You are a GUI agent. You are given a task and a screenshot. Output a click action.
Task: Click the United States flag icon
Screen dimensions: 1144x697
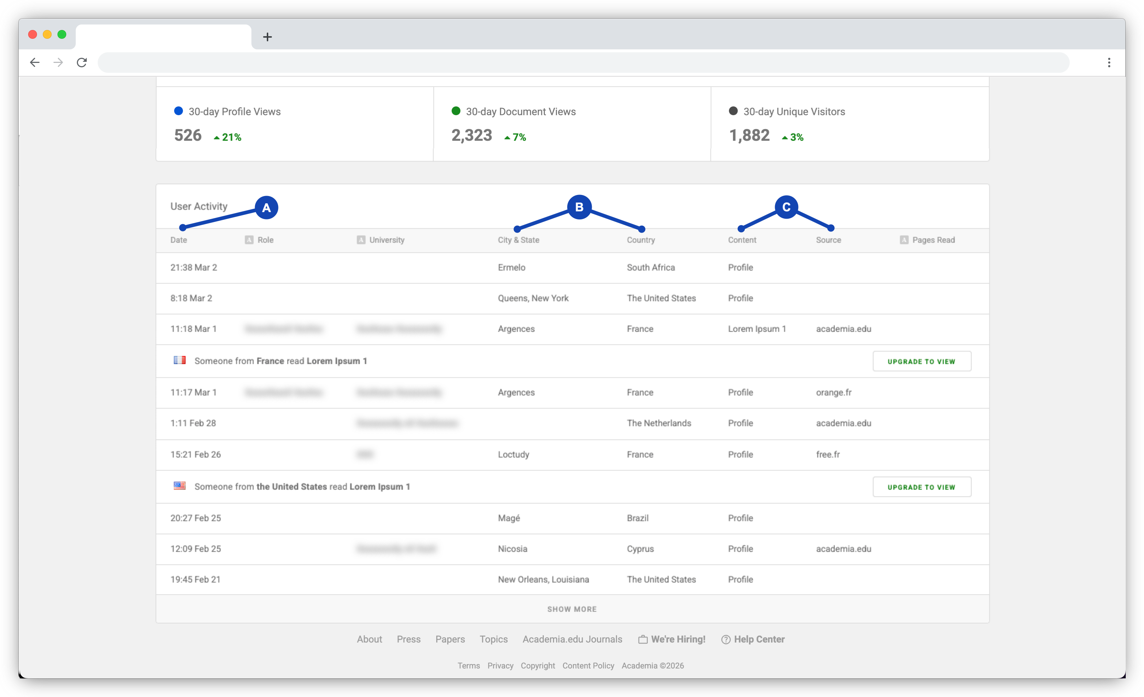click(x=180, y=486)
